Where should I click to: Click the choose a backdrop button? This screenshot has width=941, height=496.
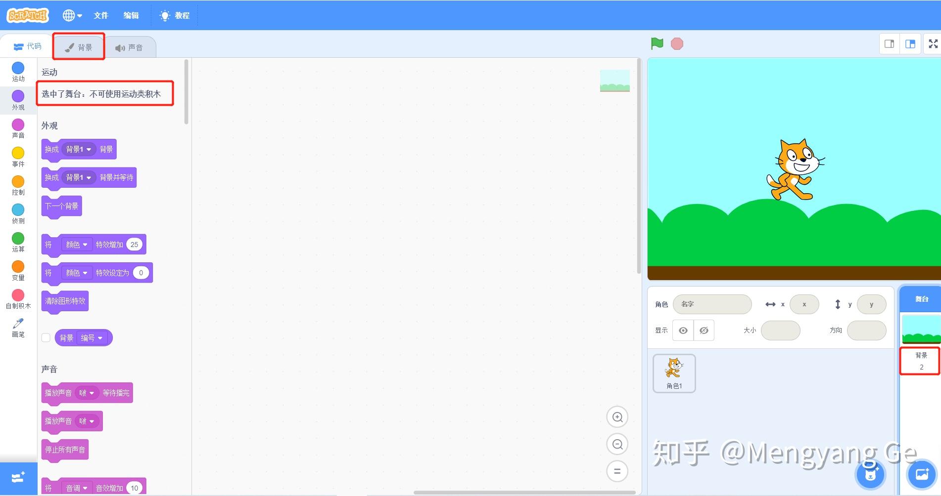coord(922,474)
